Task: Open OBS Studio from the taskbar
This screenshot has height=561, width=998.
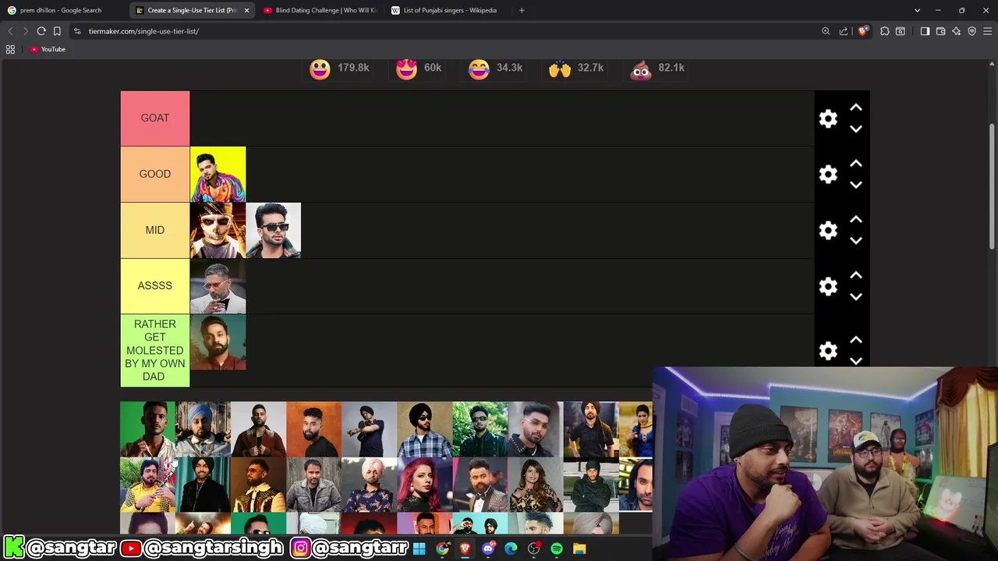Action: [533, 549]
